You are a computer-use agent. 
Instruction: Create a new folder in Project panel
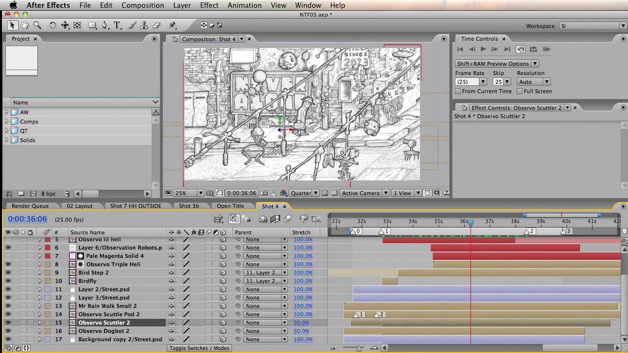pos(21,194)
